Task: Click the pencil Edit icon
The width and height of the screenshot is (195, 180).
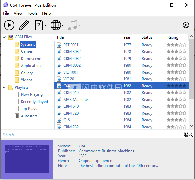Action: [x=24, y=25]
